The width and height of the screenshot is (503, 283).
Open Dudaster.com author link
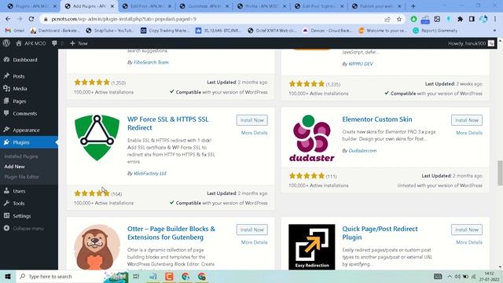coord(362,150)
